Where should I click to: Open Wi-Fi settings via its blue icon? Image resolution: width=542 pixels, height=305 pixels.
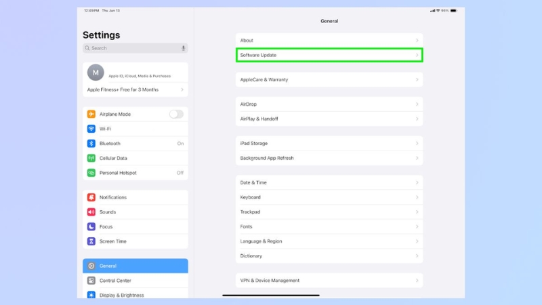[91, 129]
